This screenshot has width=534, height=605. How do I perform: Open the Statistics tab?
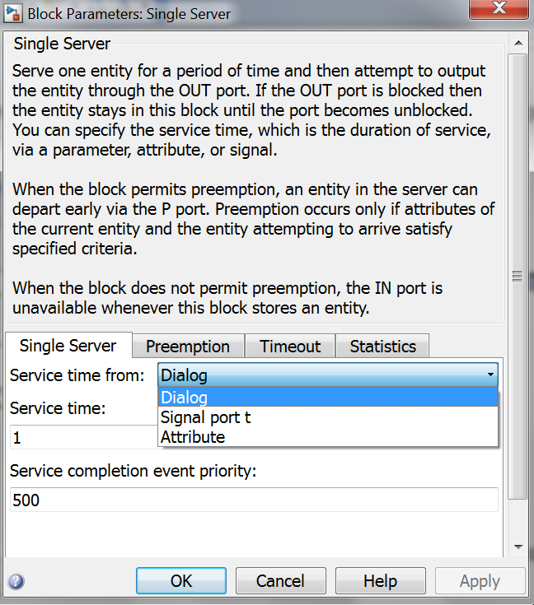tap(383, 346)
